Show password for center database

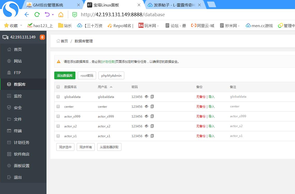[146, 106]
